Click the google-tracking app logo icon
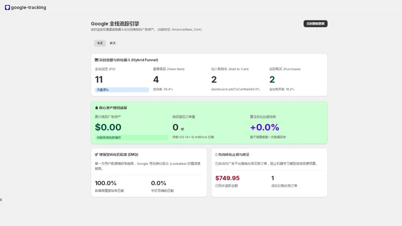402x226 pixels. pyautogui.click(x=8, y=8)
